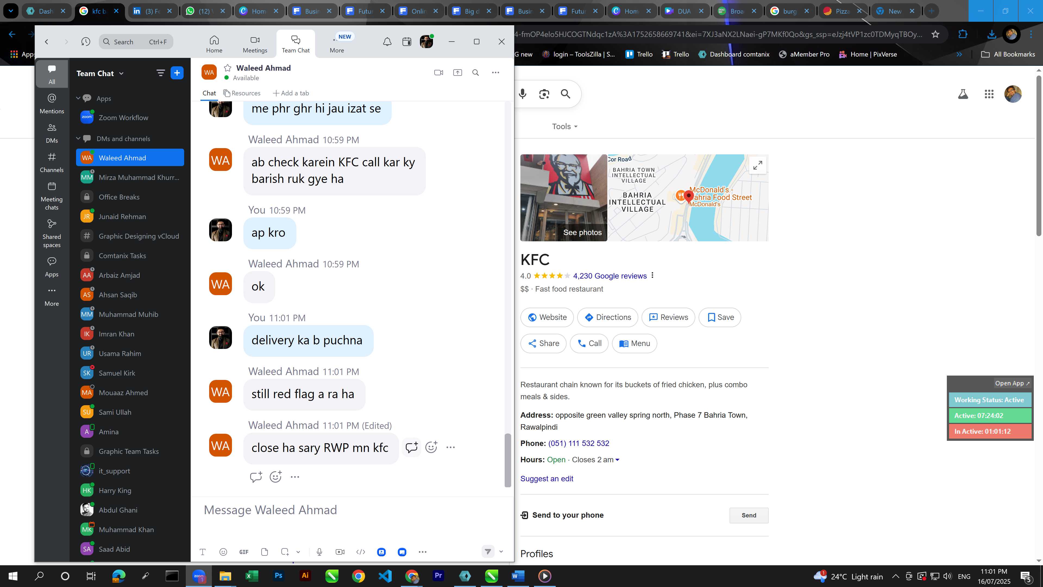Screen dimensions: 1043x587
Task: Switch to the LinkedIn browser tab
Action: point(153,11)
